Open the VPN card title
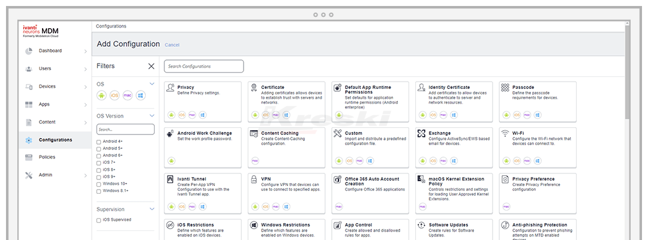Image resolution: width=648 pixels, height=240 pixels. click(x=266, y=179)
